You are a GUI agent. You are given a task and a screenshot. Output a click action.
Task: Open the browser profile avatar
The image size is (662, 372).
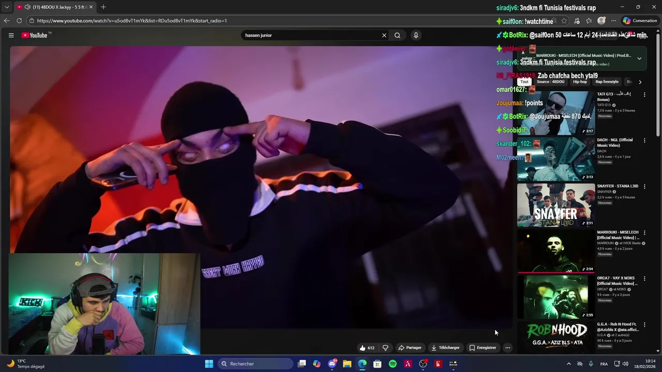601,21
